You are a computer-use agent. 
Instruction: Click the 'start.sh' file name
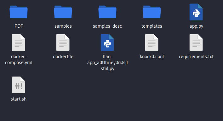coord(19,99)
